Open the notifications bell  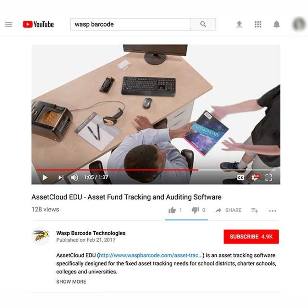tap(277, 24)
